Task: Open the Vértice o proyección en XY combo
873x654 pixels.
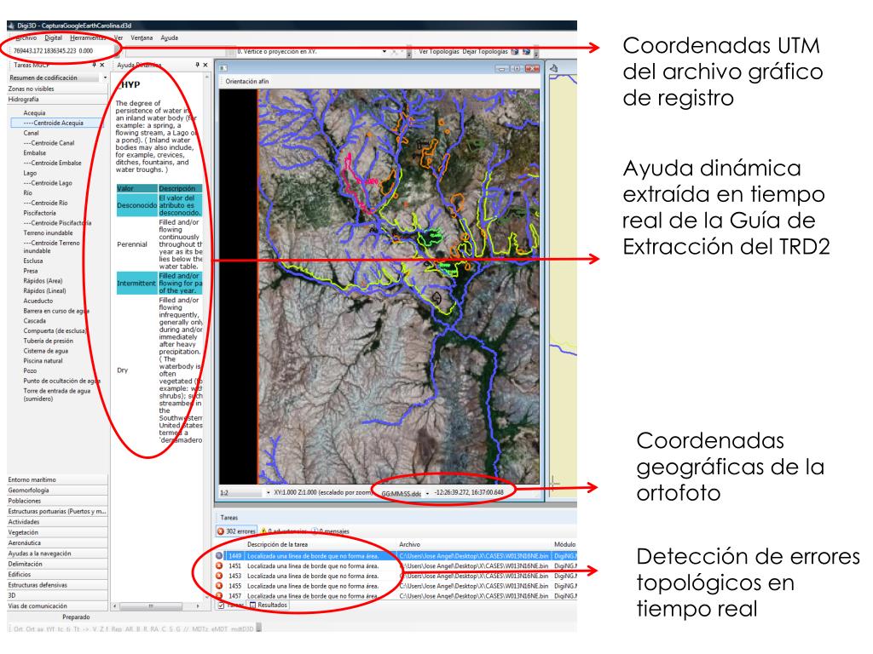Action: coord(384,52)
